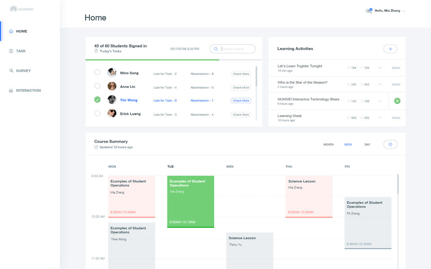This screenshot has width=431, height=269.
Task: Expand Who is the Star of the Season chevron
Action: click(380, 85)
